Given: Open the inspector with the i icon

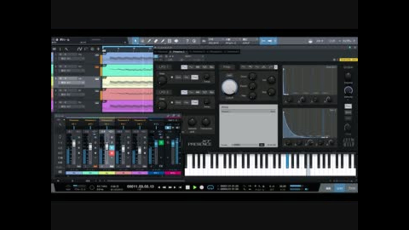Looking at the screenshot, I should pos(60,49).
